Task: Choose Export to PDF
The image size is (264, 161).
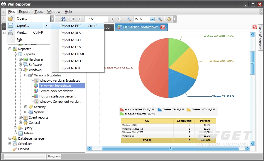Action: pyautogui.click(x=77, y=26)
